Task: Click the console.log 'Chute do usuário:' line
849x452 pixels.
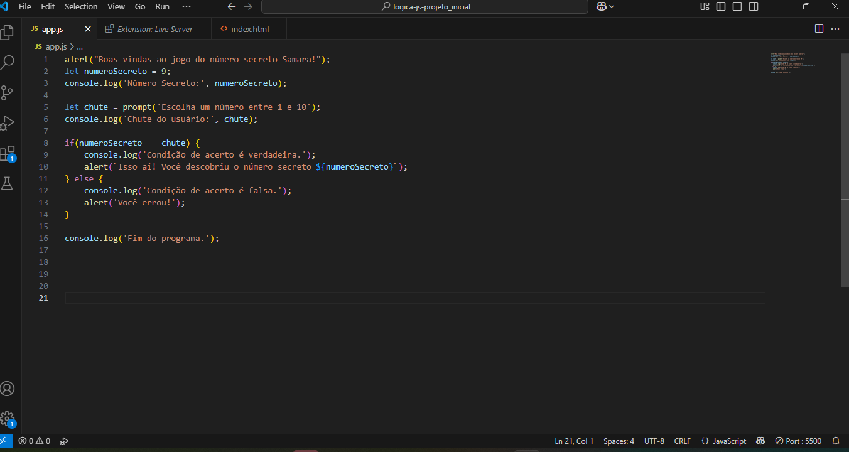Action: tap(161, 119)
